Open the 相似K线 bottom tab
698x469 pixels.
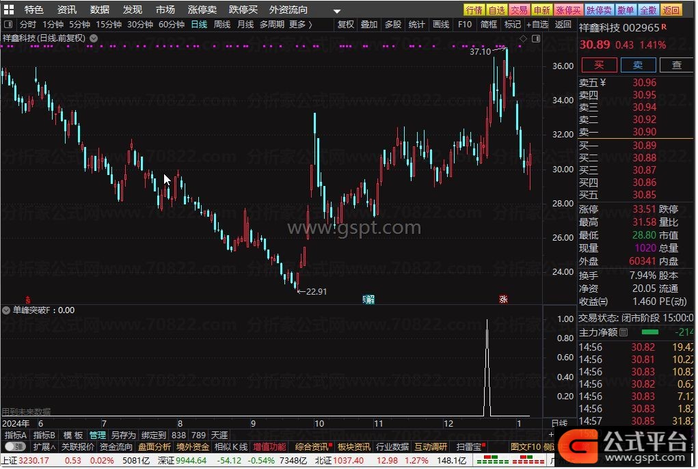click(231, 446)
